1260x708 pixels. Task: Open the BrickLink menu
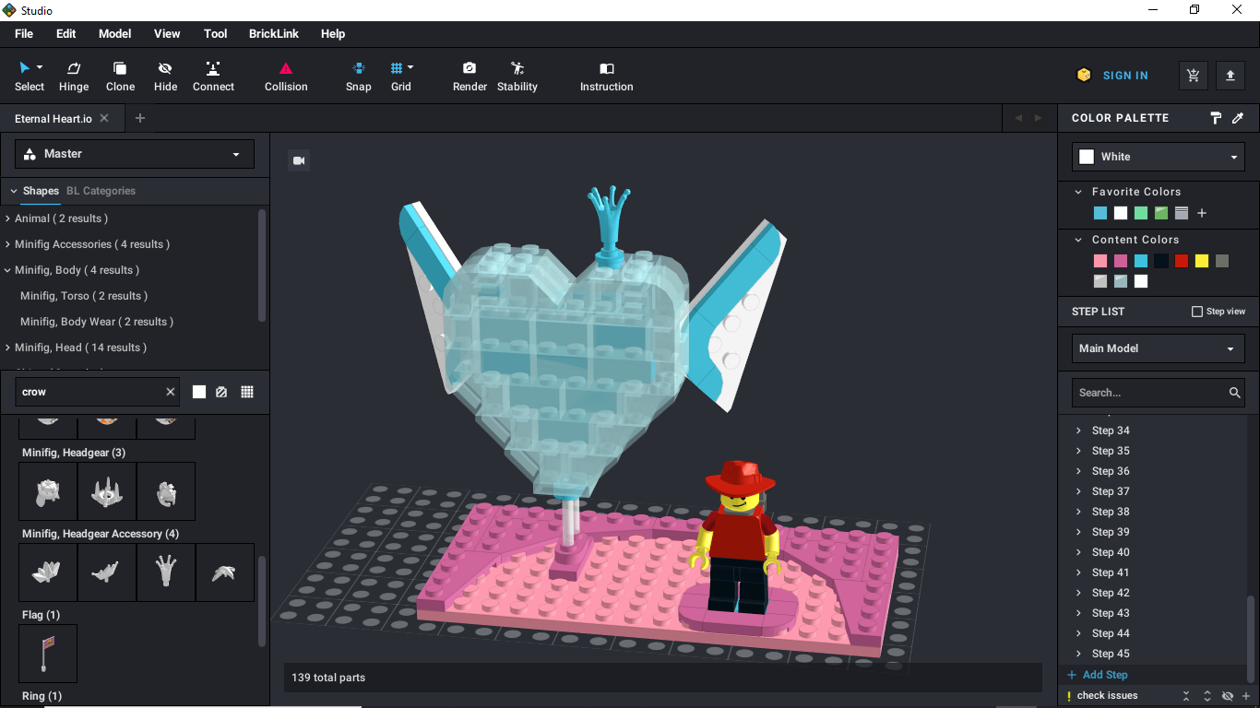click(274, 34)
